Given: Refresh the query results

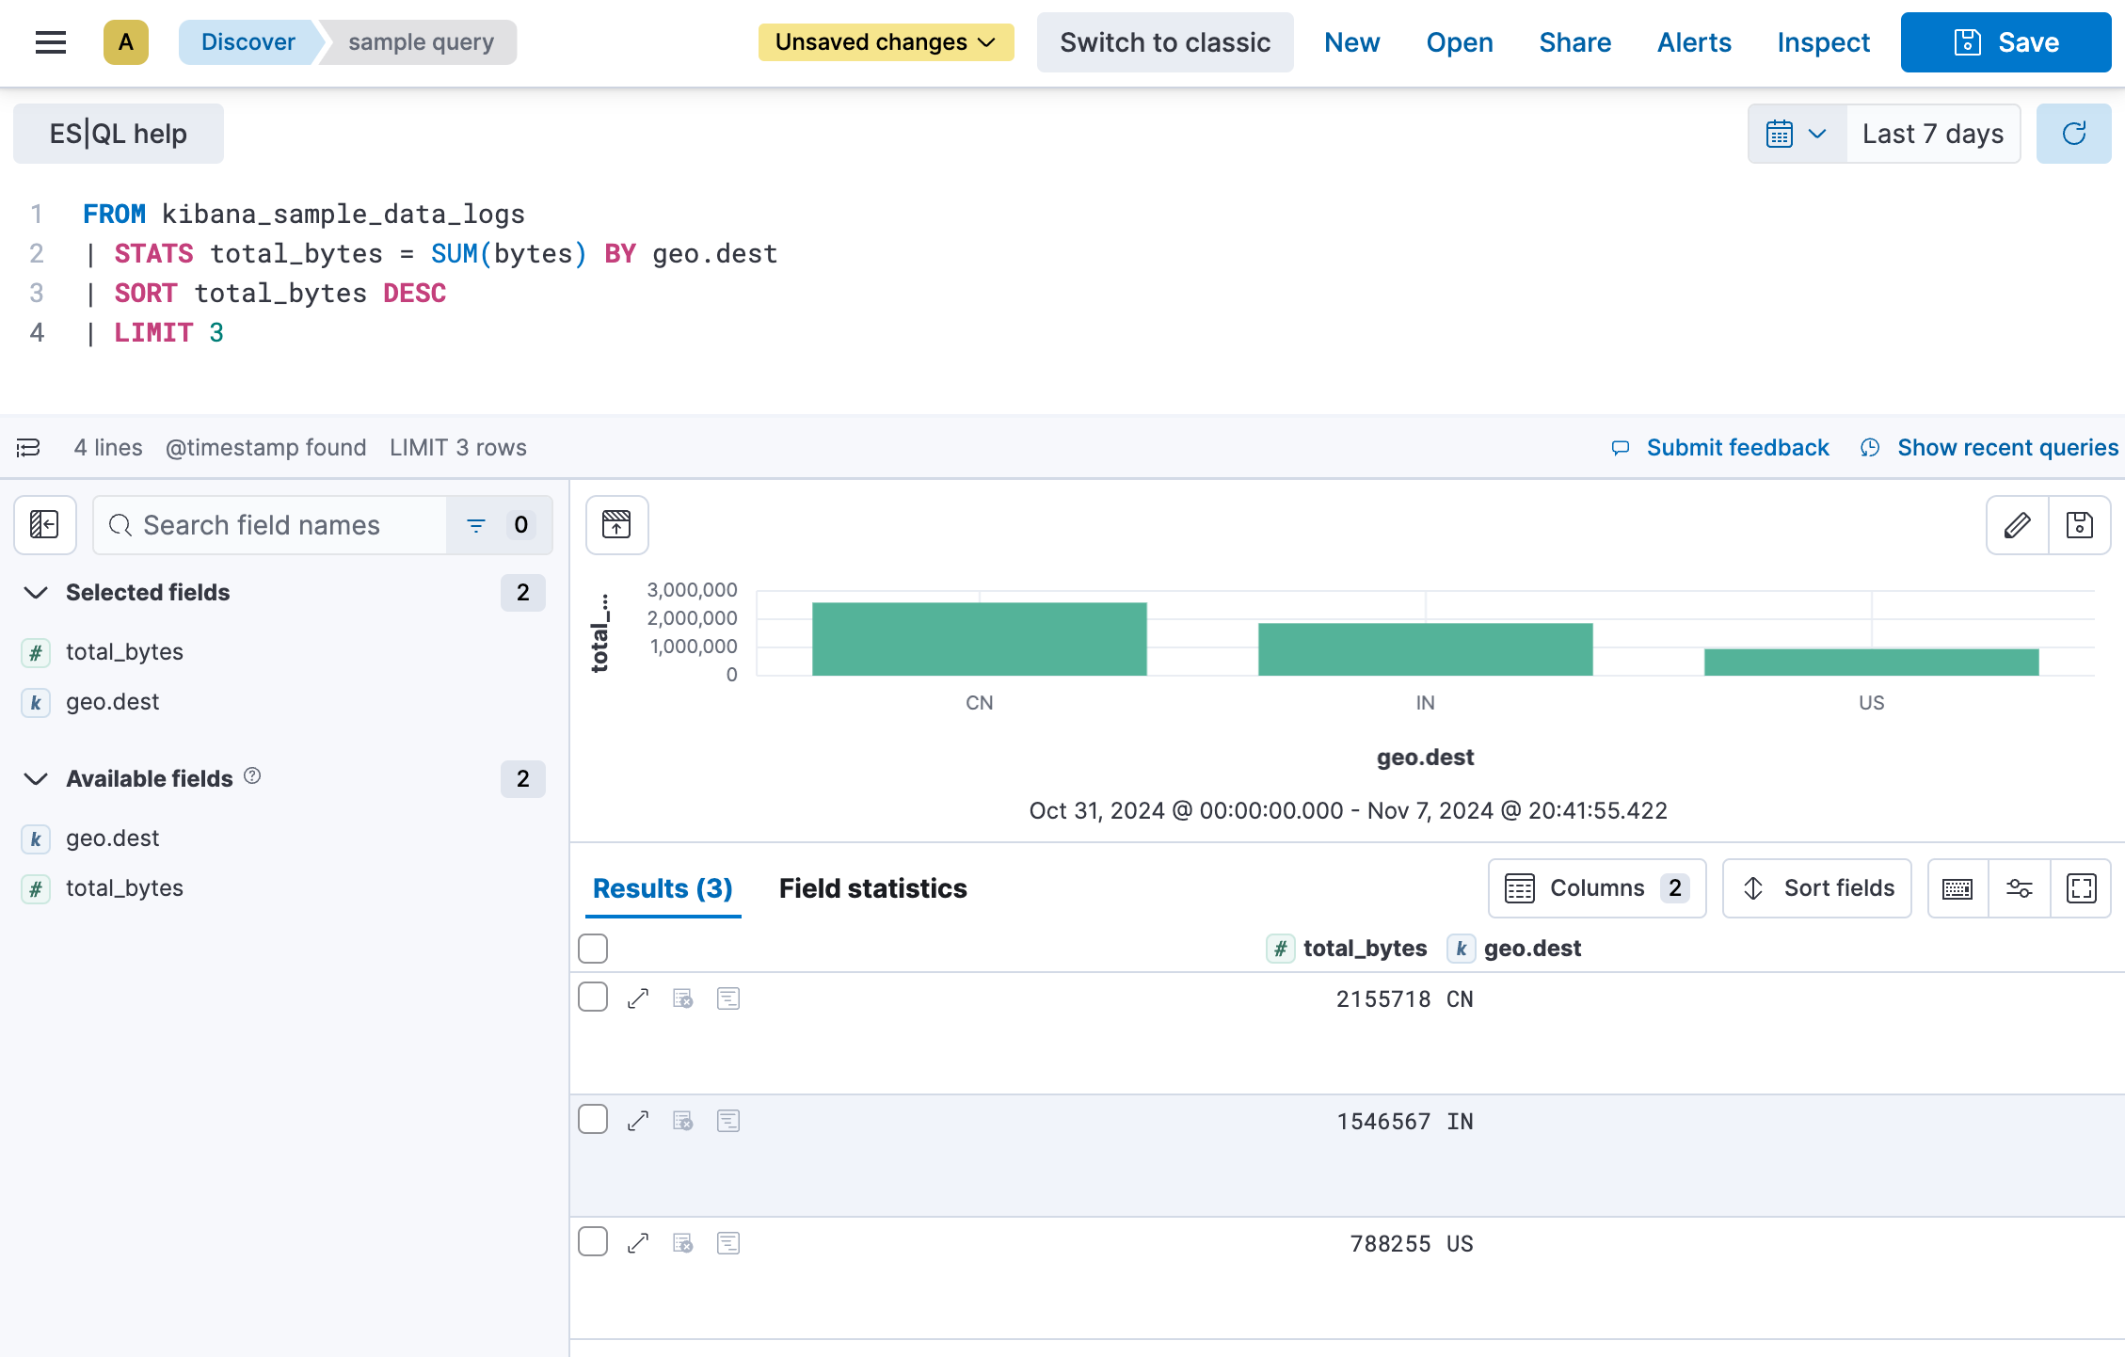Looking at the screenshot, I should pos(2074,134).
